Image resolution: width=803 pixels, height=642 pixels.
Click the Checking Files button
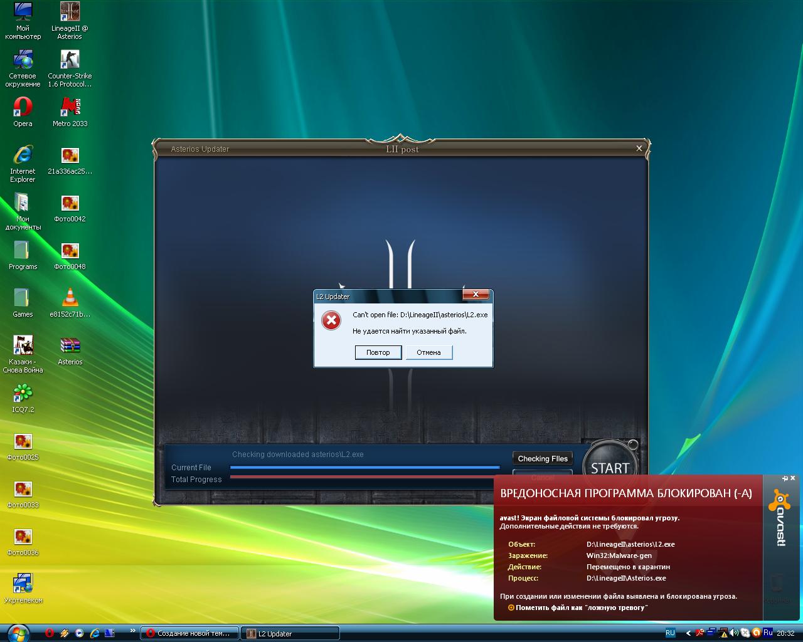point(543,458)
